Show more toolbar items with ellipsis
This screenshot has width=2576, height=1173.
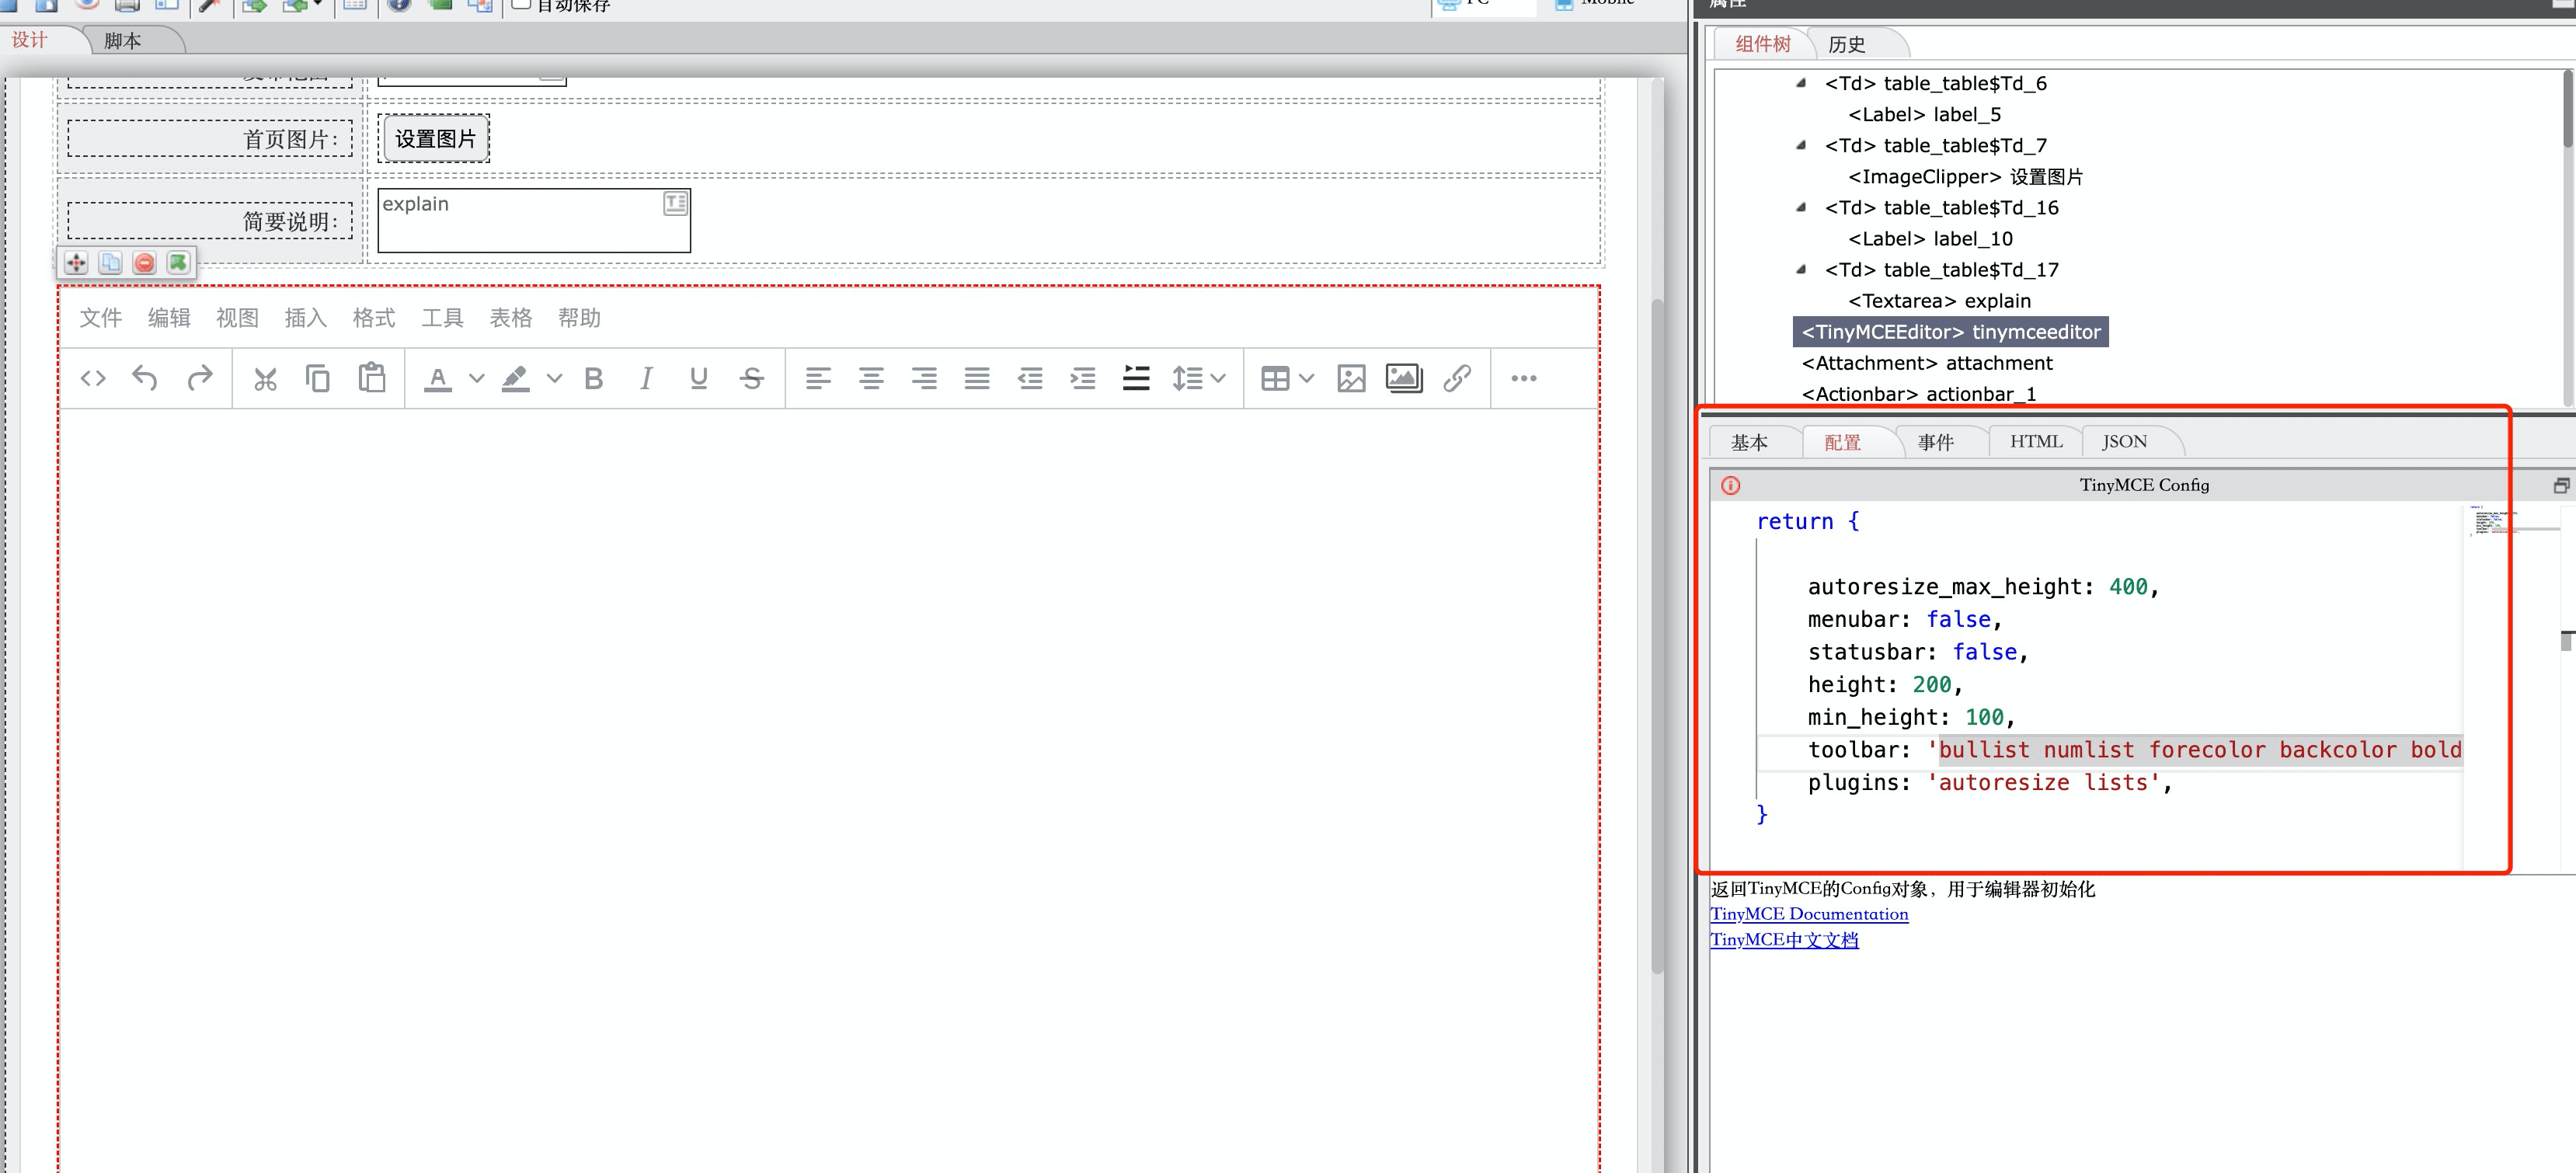1523,378
